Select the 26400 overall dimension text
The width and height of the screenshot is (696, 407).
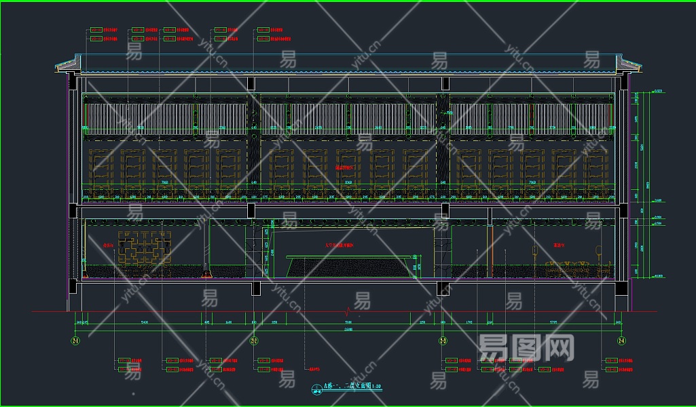[348, 329]
